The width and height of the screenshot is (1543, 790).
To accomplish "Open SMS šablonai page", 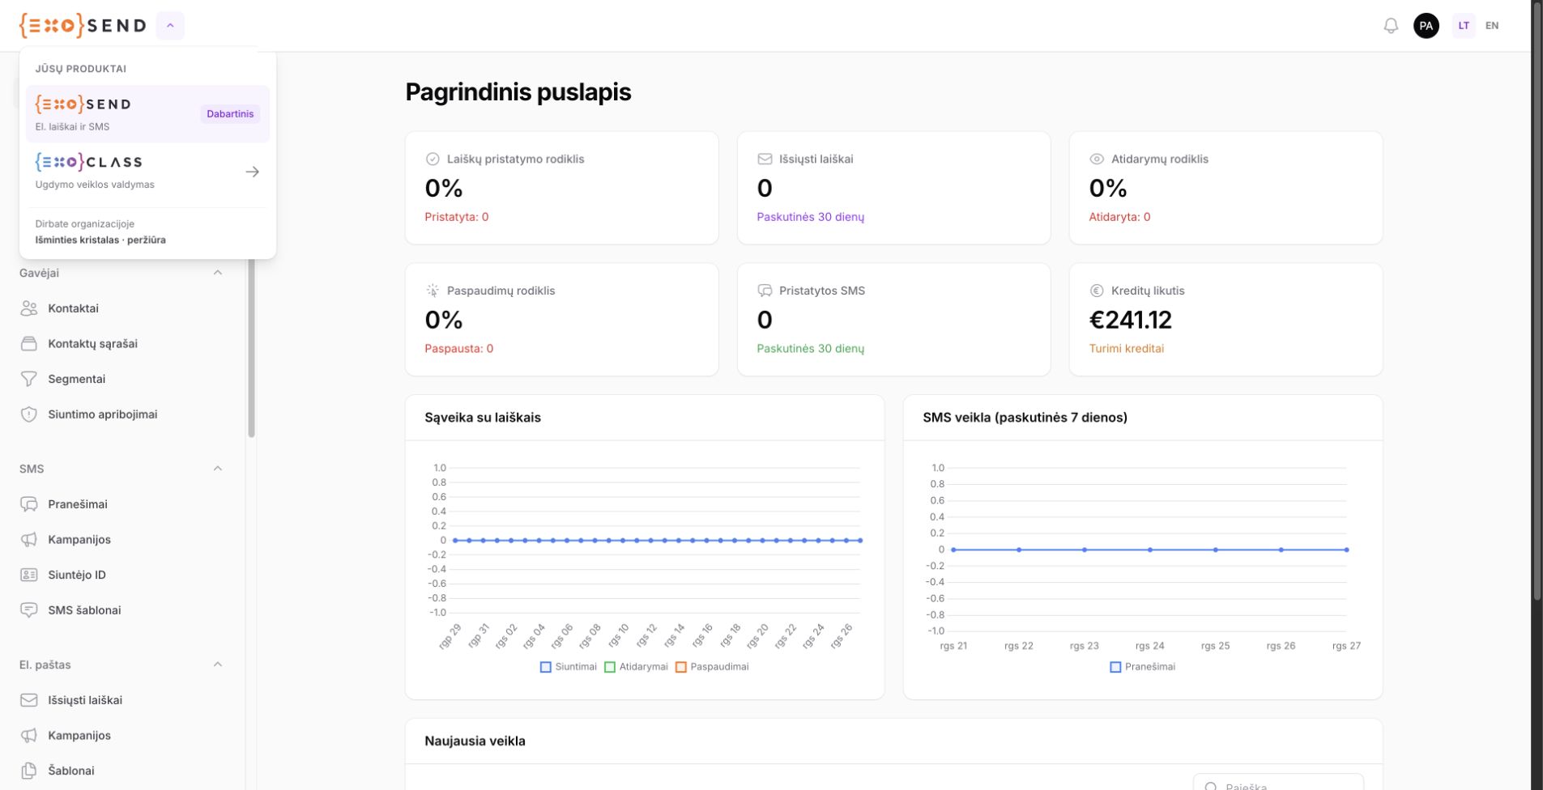I will pyautogui.click(x=121, y=610).
